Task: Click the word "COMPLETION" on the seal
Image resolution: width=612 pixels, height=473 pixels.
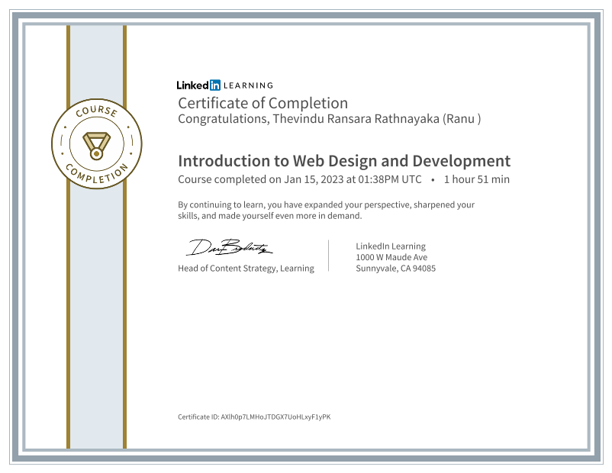Action: (x=96, y=175)
